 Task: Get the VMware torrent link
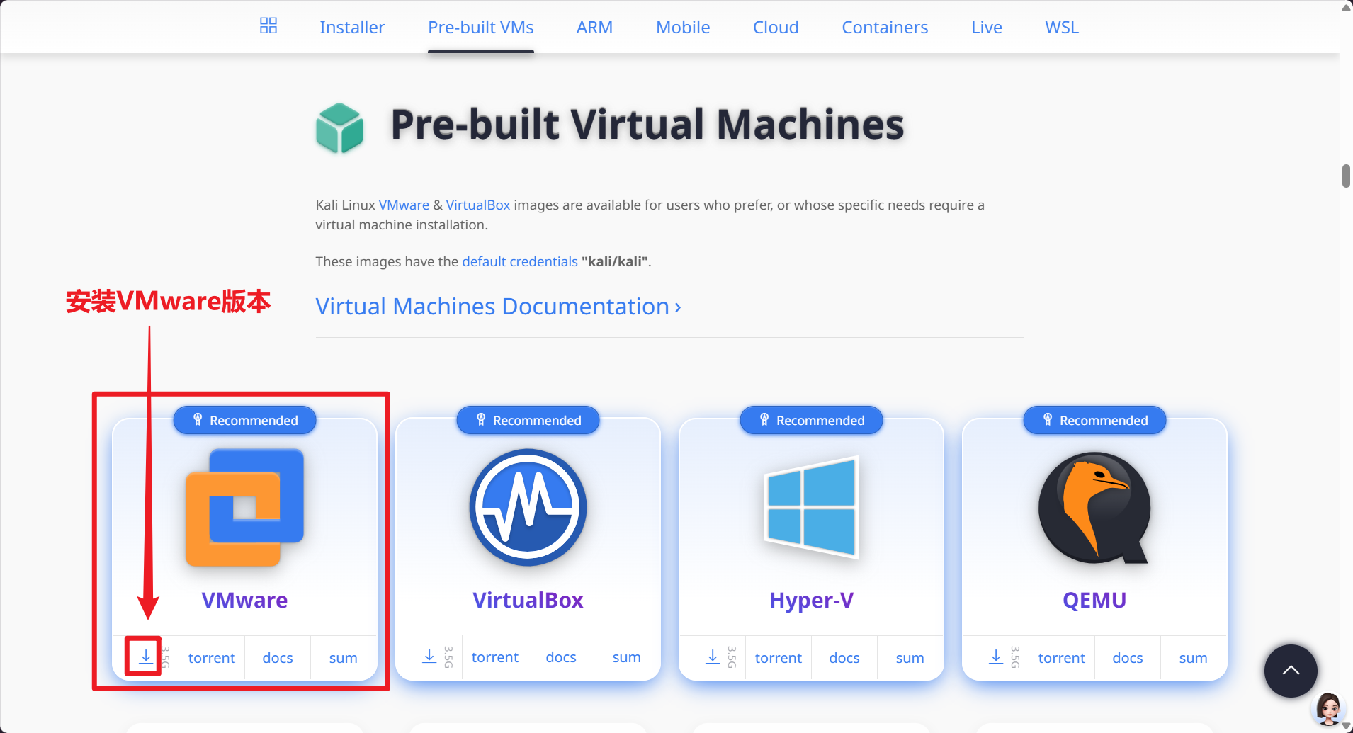[x=212, y=658]
